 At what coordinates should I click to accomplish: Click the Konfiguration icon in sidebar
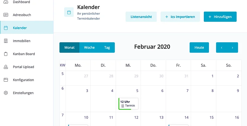[x=6, y=80]
